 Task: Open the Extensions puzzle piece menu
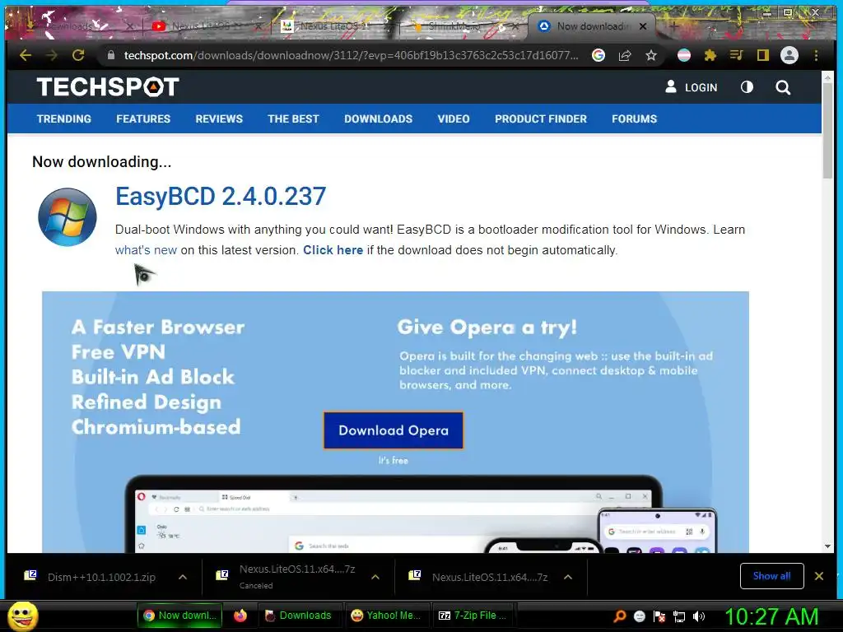pyautogui.click(x=710, y=55)
